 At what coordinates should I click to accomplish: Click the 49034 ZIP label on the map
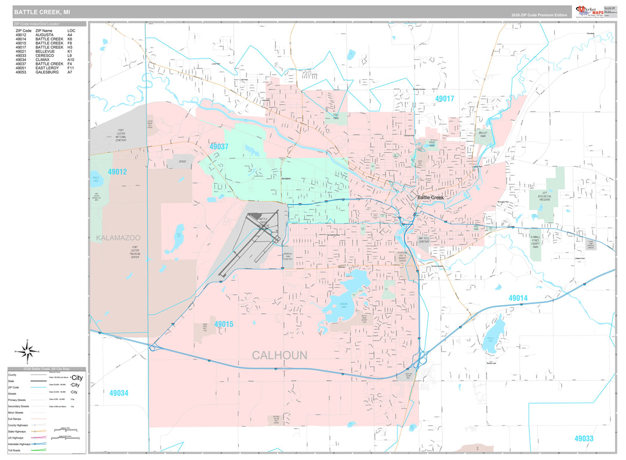(119, 393)
